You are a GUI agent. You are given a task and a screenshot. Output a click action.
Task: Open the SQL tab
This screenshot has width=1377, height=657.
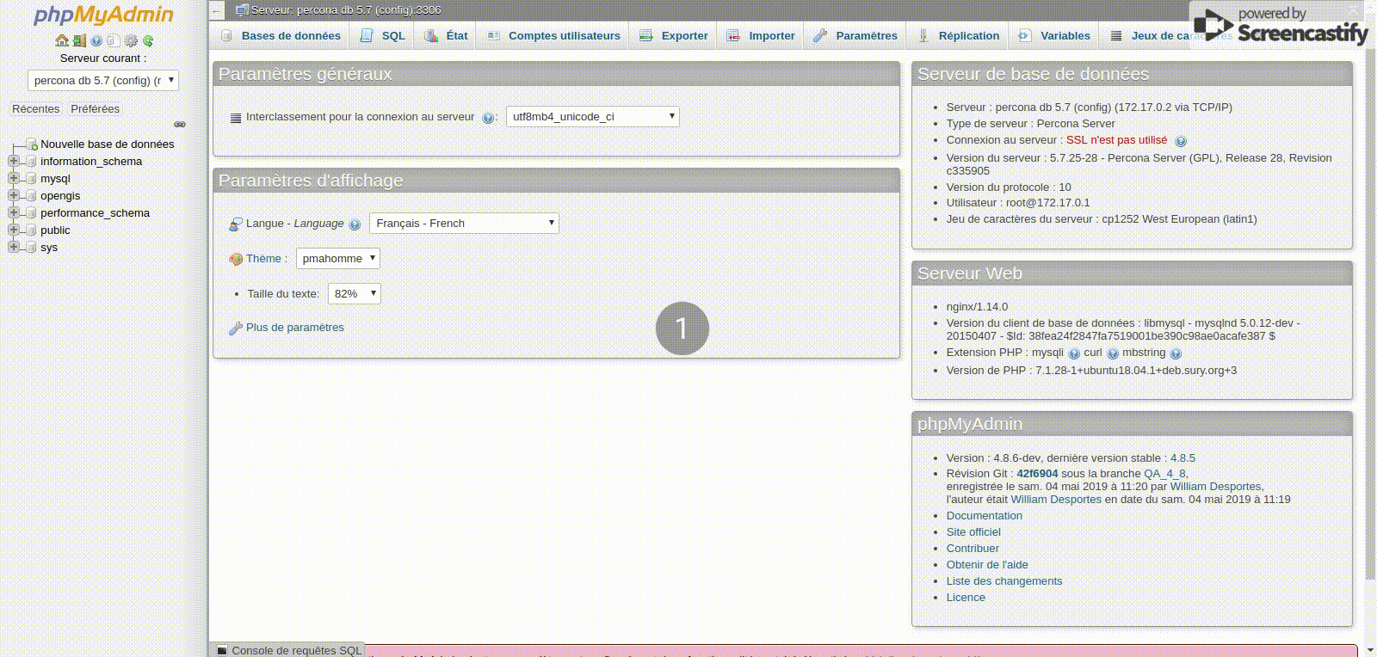(x=383, y=35)
